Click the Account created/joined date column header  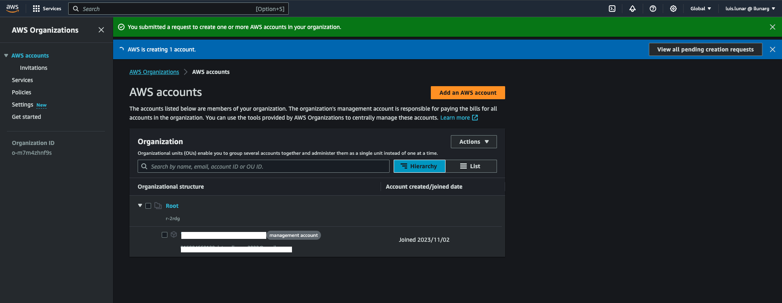point(424,187)
